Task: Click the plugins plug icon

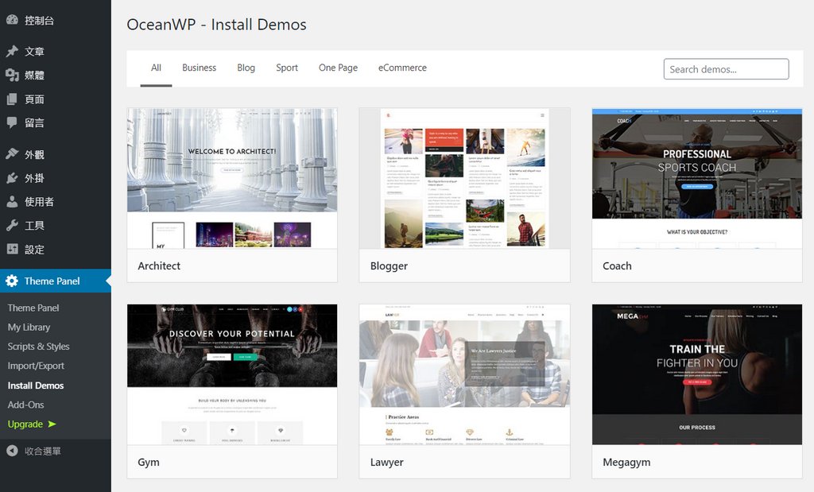Action: point(12,178)
